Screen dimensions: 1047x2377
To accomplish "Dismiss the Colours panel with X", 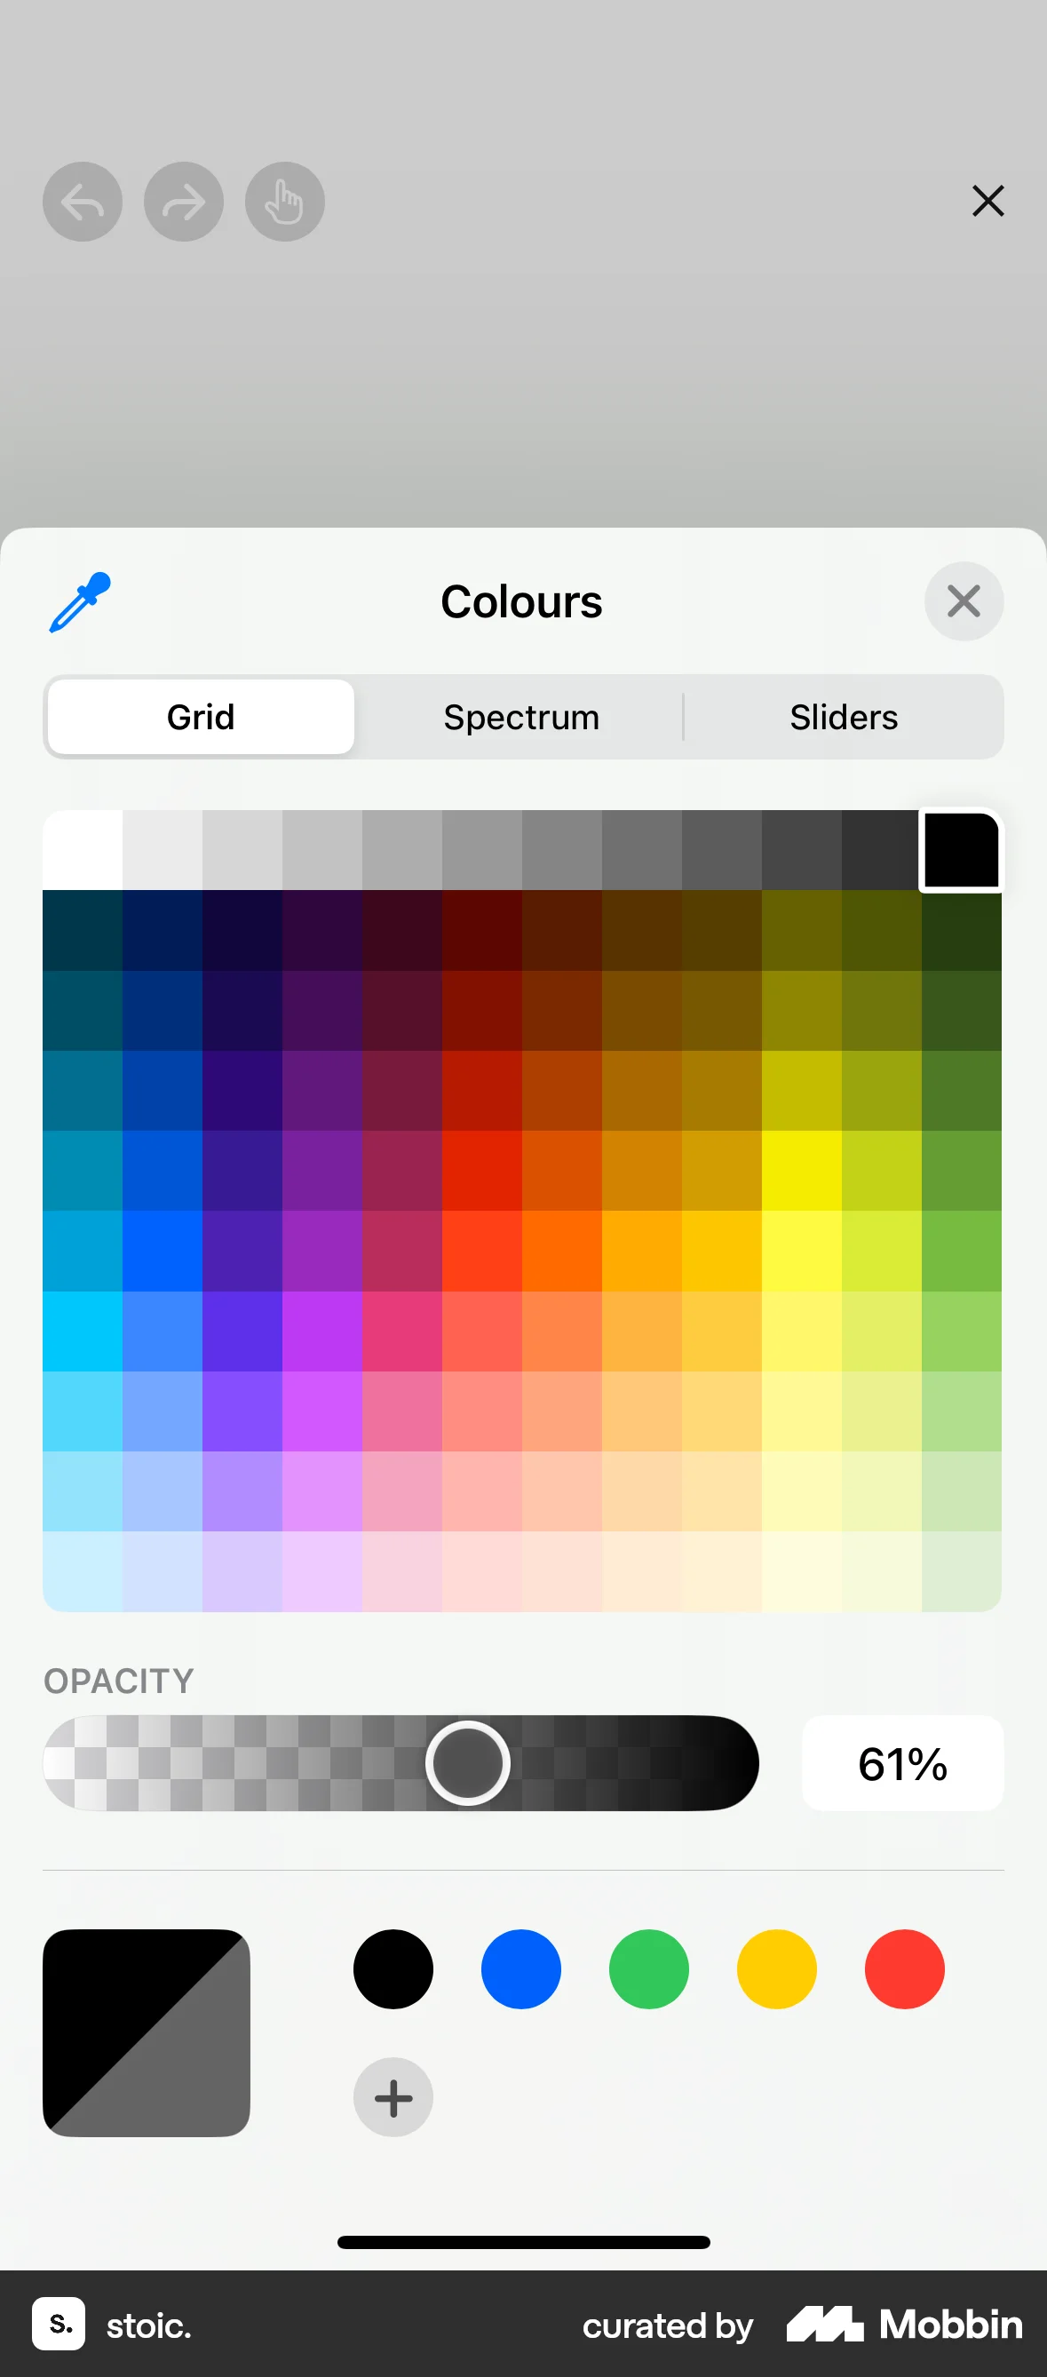I will 963,600.
